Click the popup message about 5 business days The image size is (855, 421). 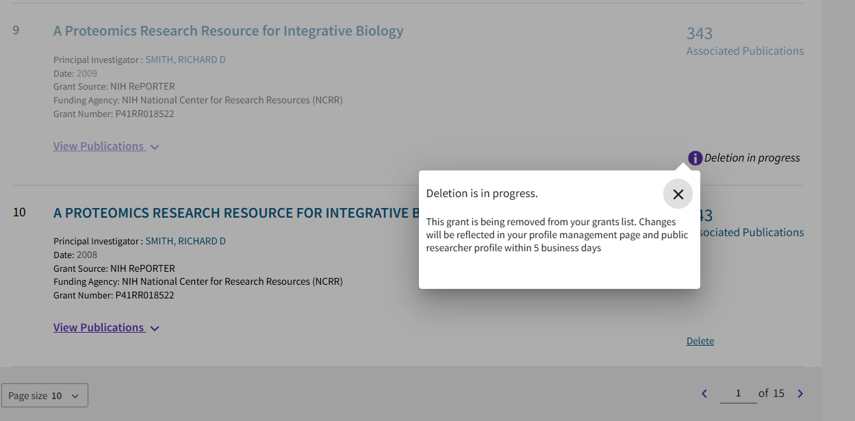click(x=557, y=235)
